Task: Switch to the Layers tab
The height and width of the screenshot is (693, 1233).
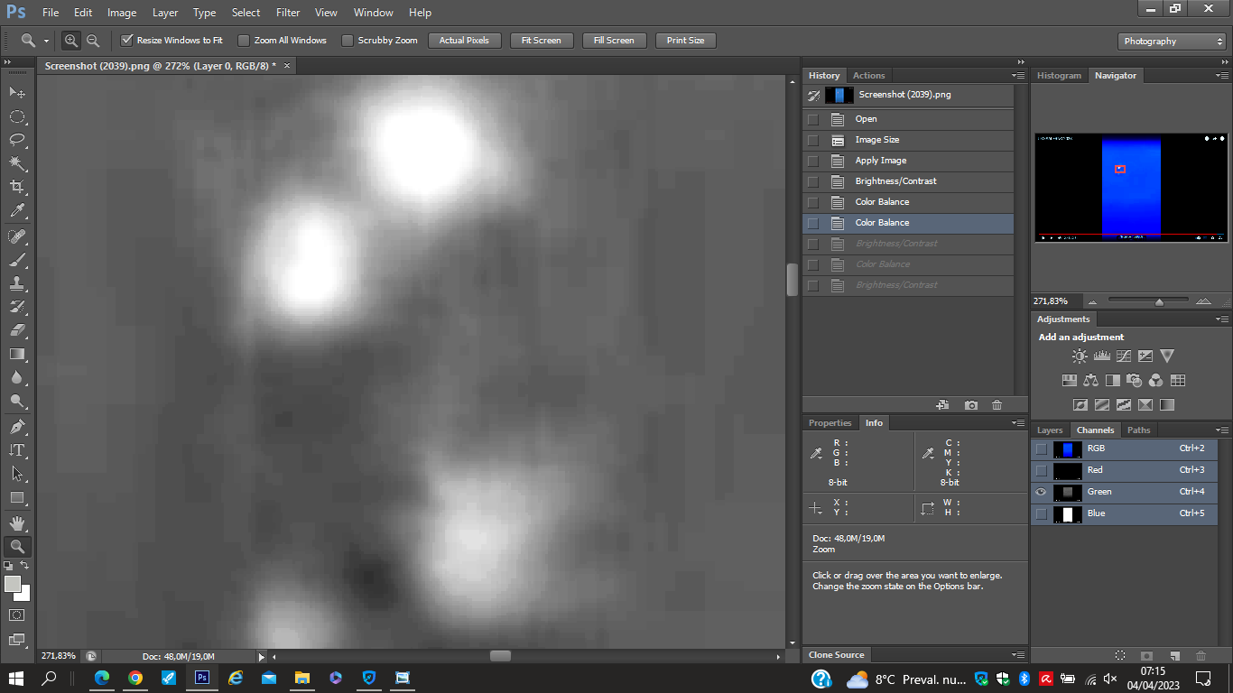Action: pos(1050,430)
